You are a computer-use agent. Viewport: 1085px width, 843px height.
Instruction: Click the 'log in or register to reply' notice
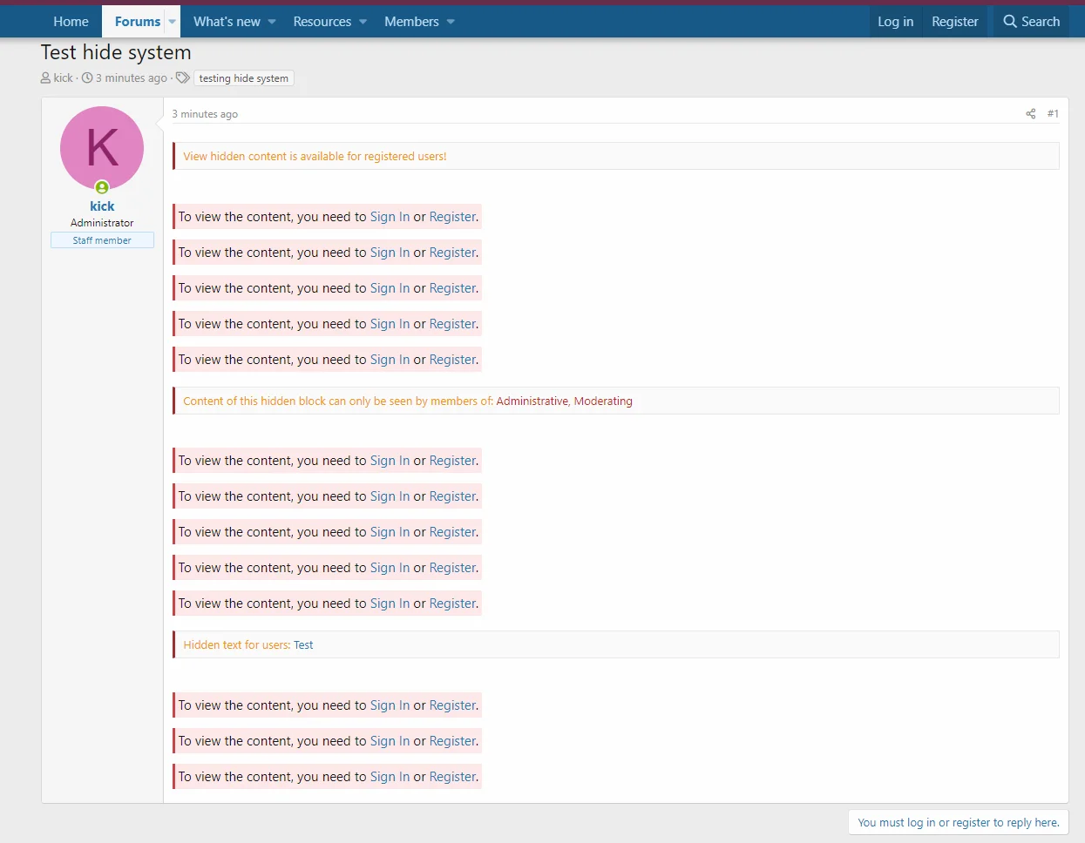coord(958,821)
